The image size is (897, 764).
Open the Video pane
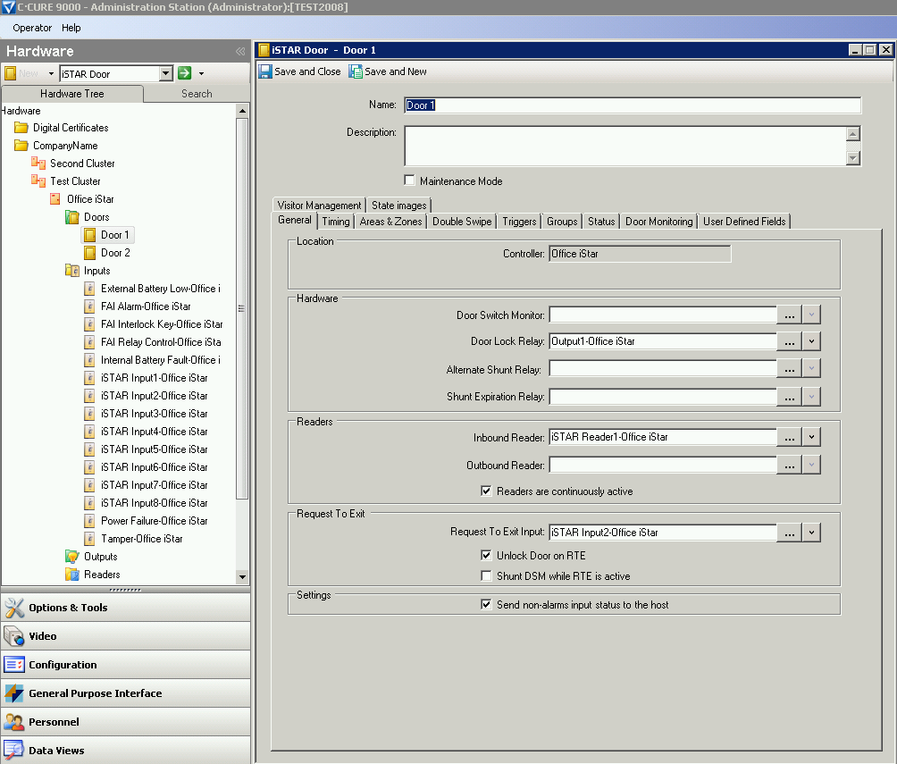point(42,636)
